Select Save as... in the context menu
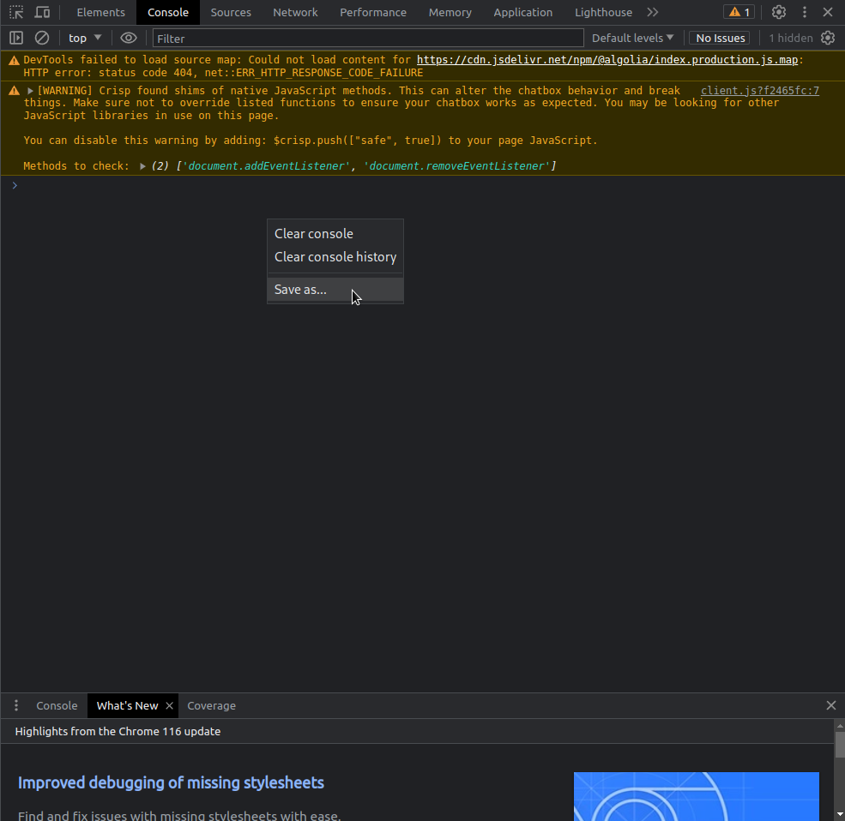This screenshot has height=821, width=845. 335,289
